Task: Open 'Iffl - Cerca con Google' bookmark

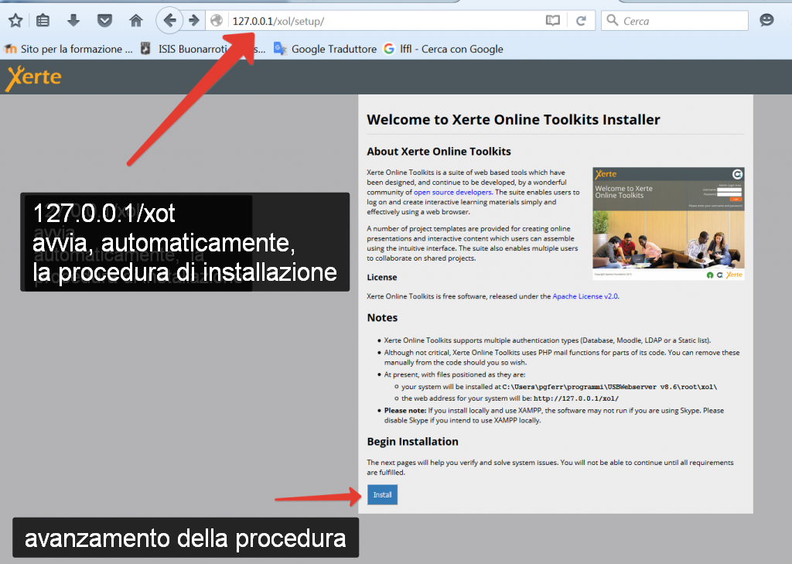Action: click(x=443, y=49)
